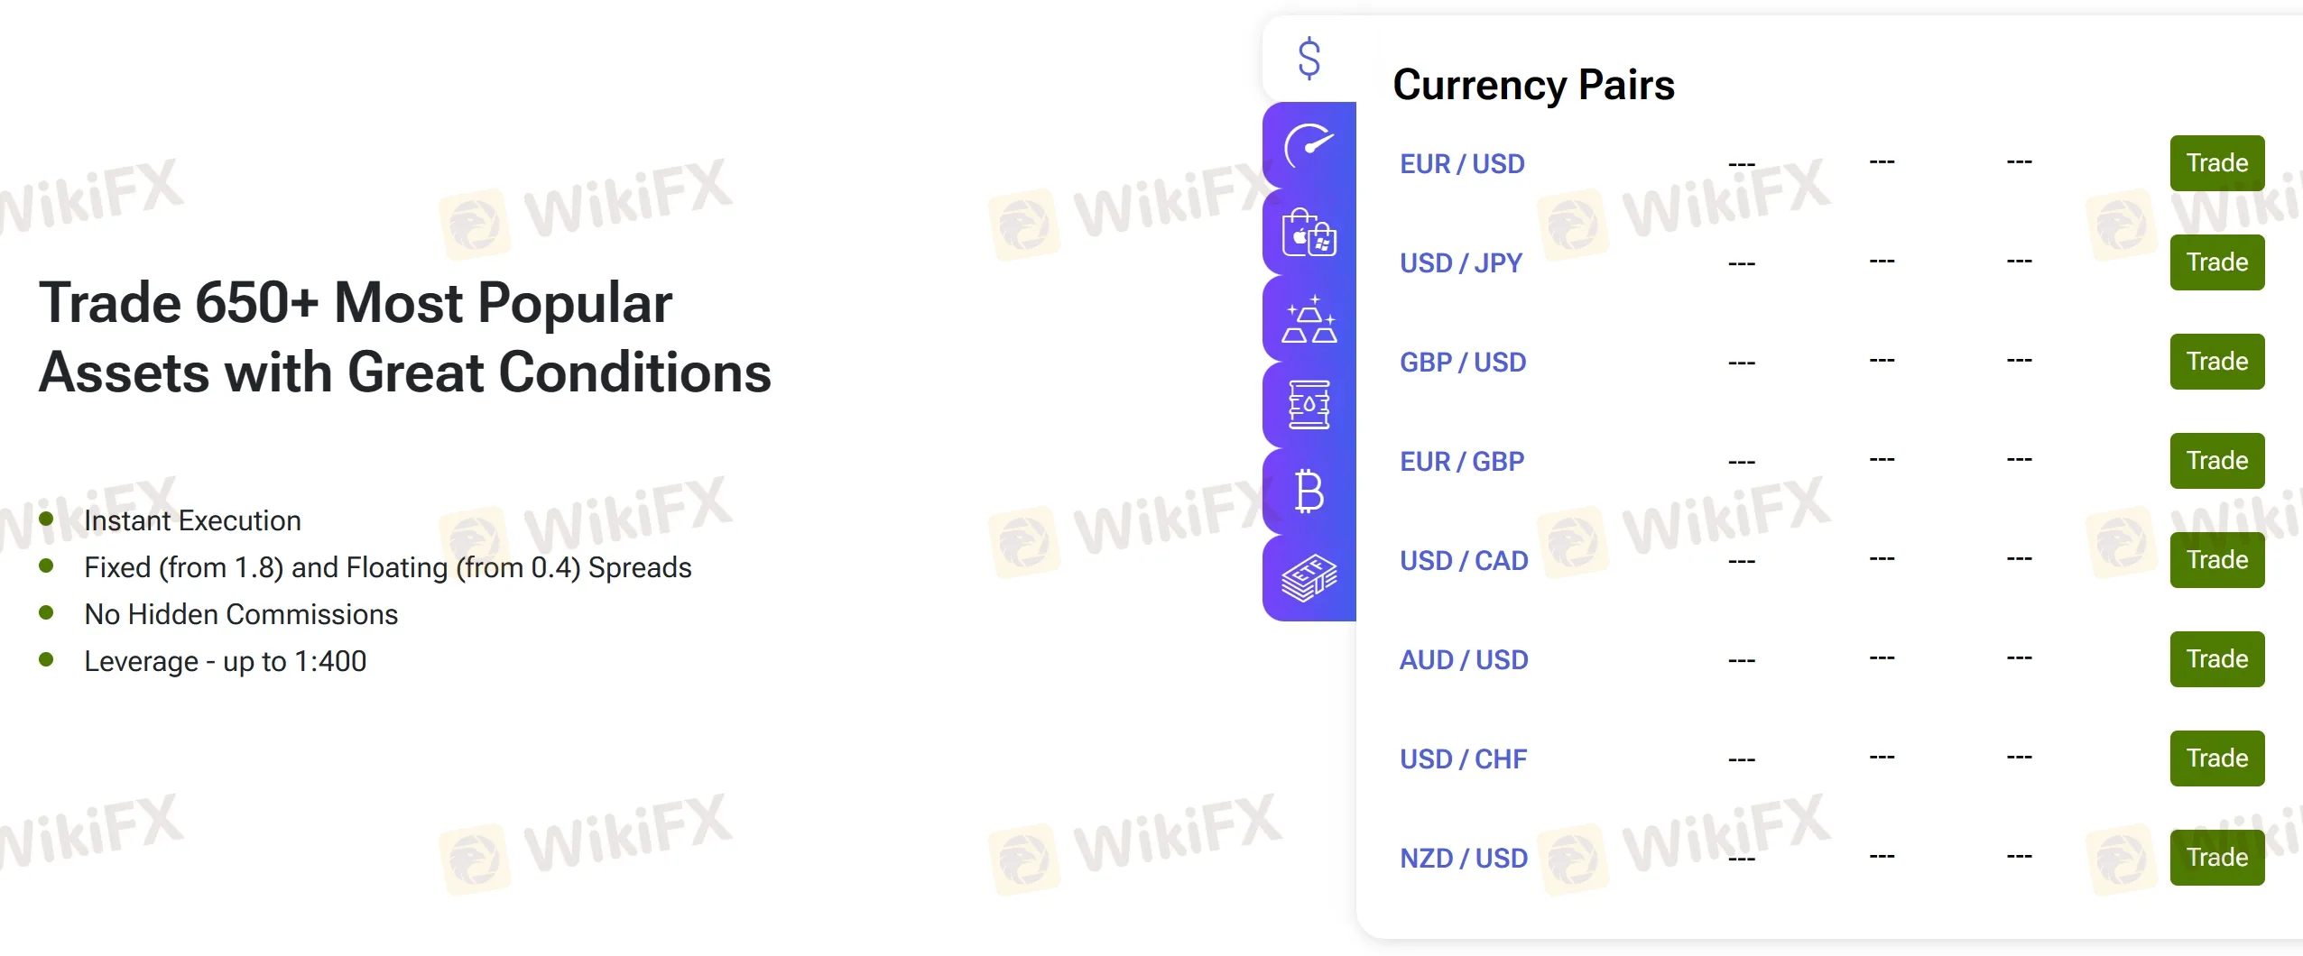Click the GBP / USD pair name
Image resolution: width=2303 pixels, height=956 pixels.
tap(1463, 363)
